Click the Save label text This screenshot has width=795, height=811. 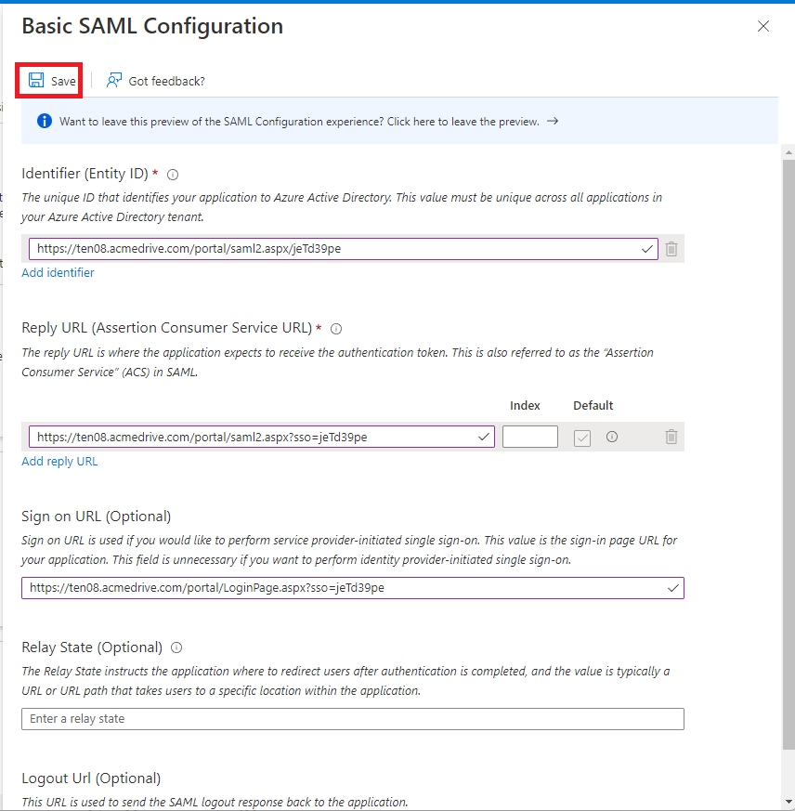[63, 81]
